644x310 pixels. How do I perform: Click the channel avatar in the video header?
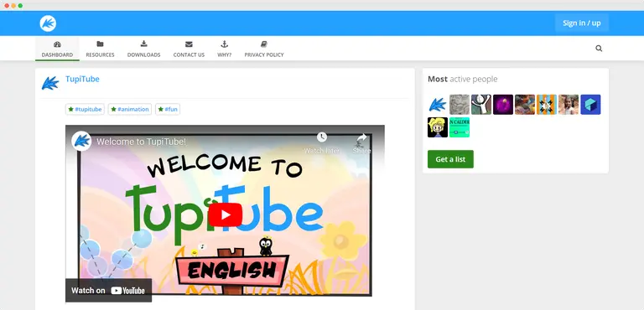tap(81, 142)
